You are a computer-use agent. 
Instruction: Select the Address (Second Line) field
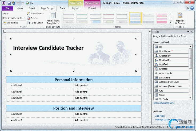coord(171,86)
